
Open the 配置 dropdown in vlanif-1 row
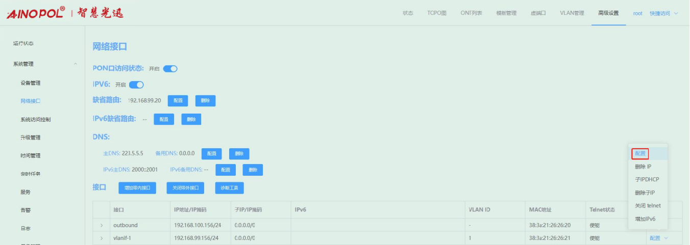tap(658, 238)
